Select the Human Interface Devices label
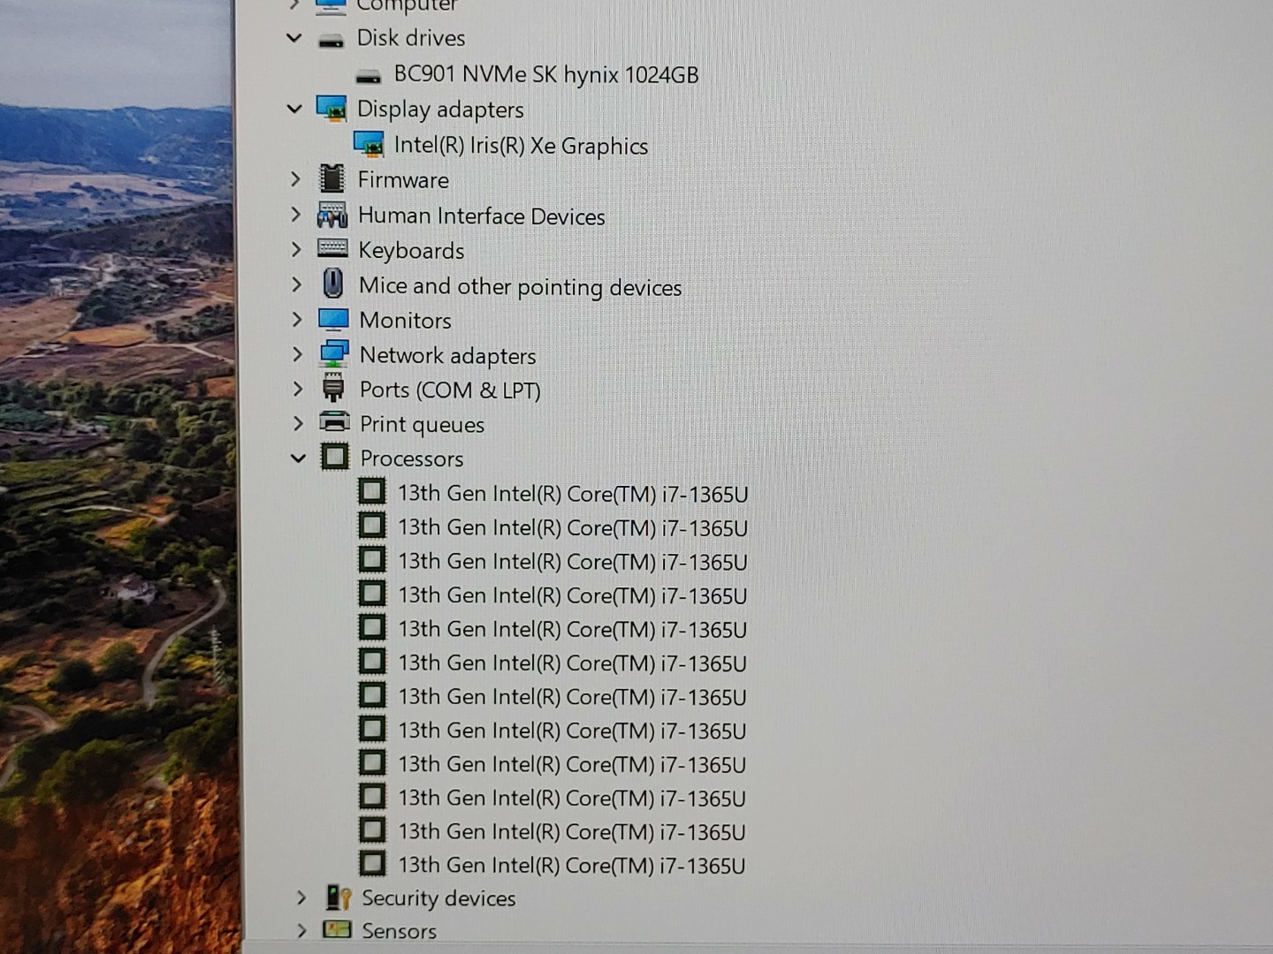The width and height of the screenshot is (1273, 954). 482,216
